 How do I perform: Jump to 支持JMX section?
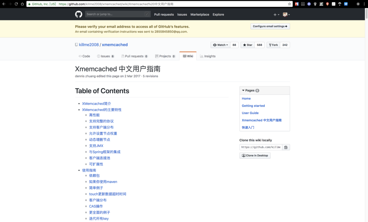pos(96,146)
